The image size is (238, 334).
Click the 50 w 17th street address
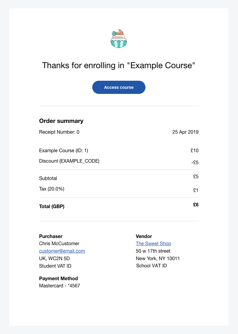153,251
